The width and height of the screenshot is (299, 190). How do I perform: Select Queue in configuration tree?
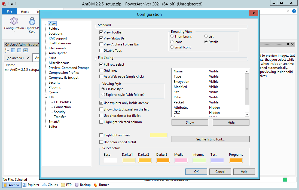(x=53, y=92)
